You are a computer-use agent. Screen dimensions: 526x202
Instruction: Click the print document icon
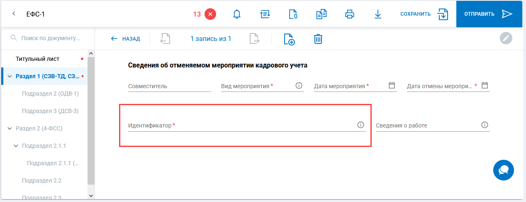click(350, 14)
